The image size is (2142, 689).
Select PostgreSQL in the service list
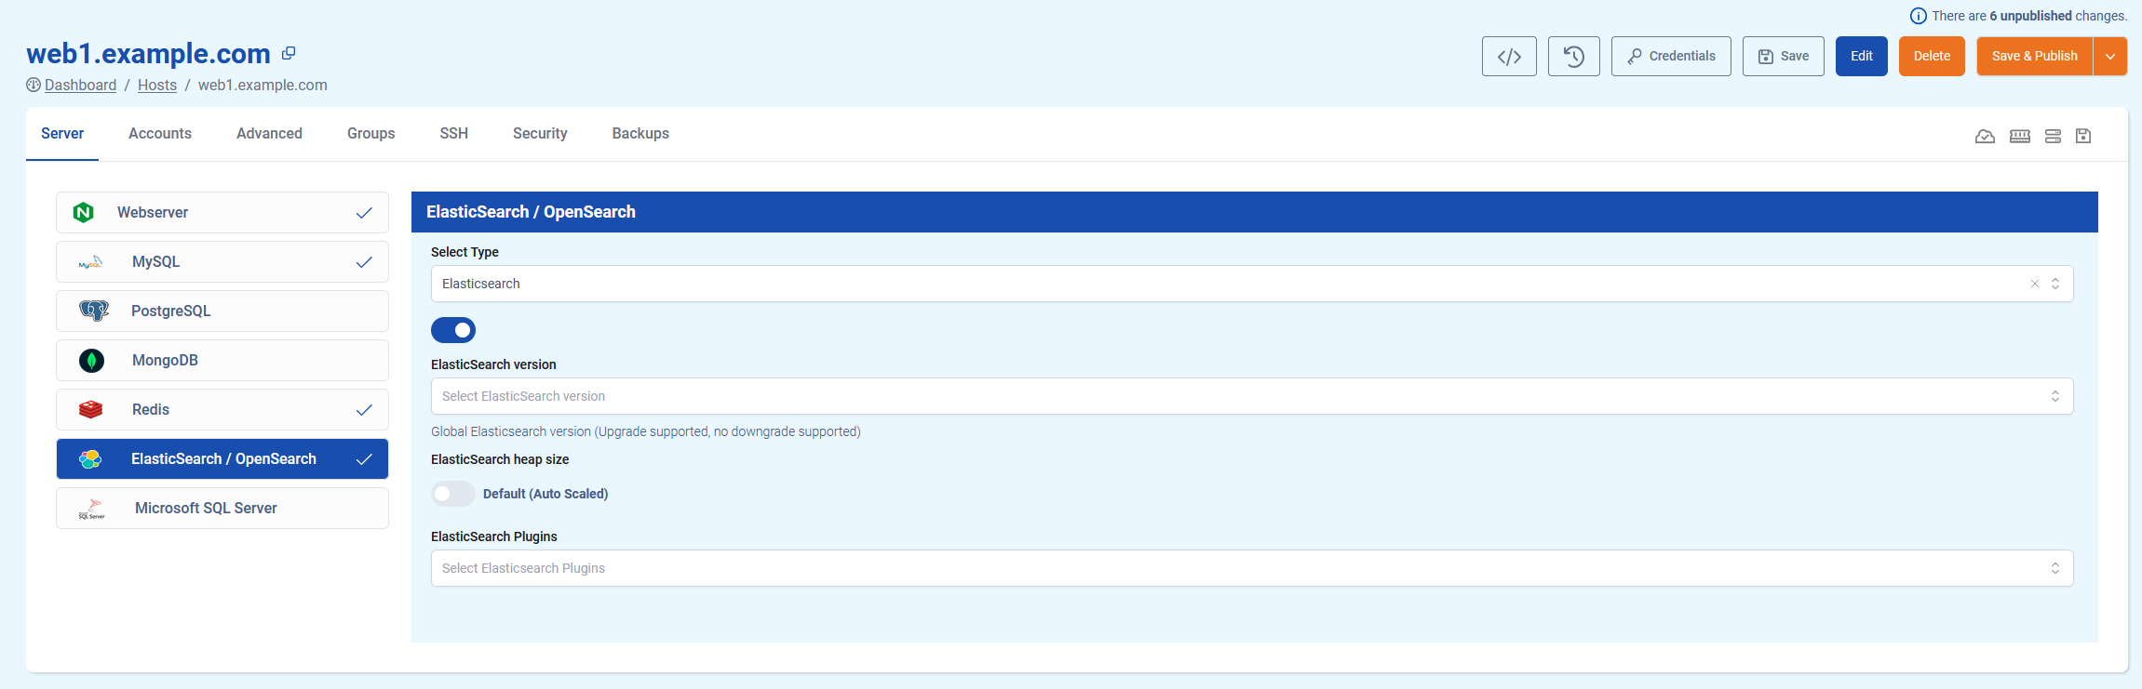[222, 311]
